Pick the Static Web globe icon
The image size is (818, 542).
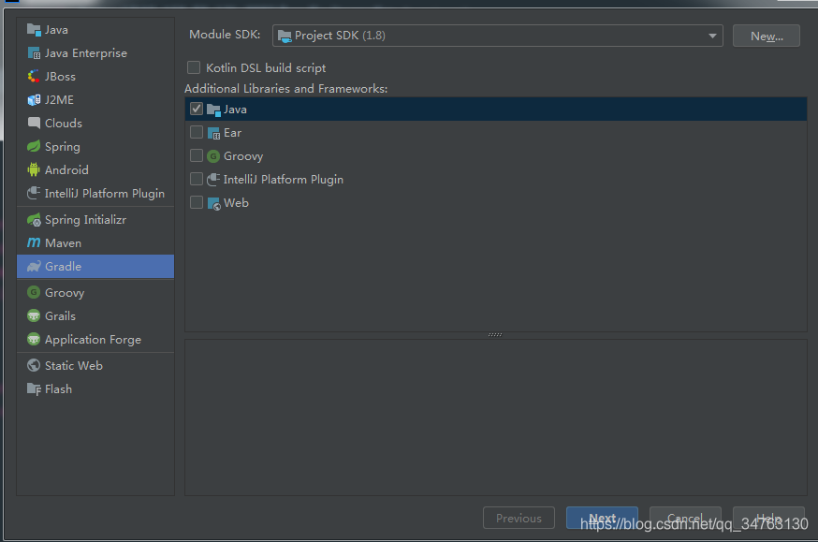pyautogui.click(x=34, y=365)
